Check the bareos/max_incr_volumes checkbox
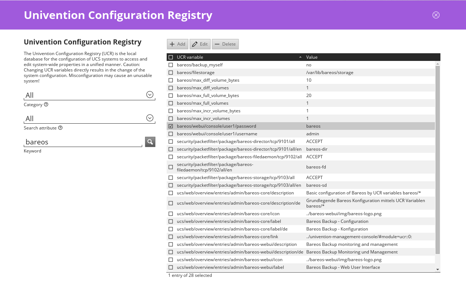Viewport: 466px width, 298px height. click(x=171, y=119)
